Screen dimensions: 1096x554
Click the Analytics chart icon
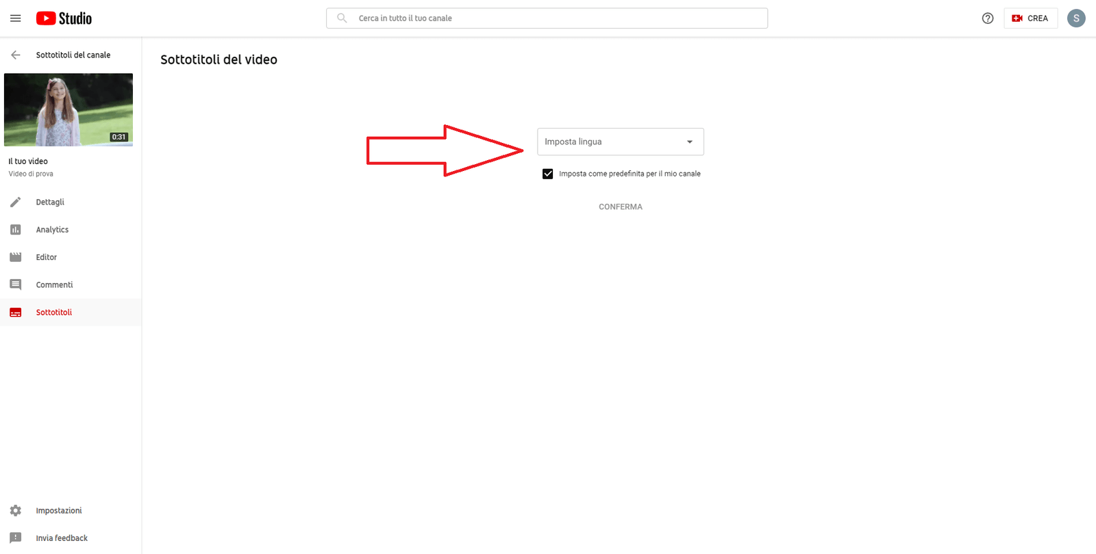16,230
